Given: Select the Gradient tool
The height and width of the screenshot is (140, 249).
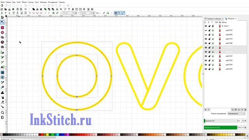Looking at the screenshot, I should coord(2,73).
